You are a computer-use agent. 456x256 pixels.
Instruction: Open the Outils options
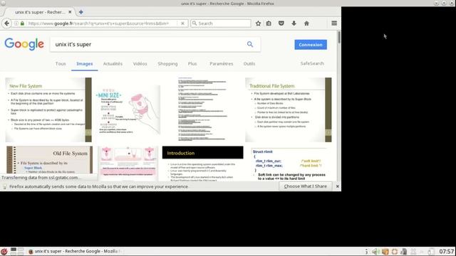click(249, 63)
